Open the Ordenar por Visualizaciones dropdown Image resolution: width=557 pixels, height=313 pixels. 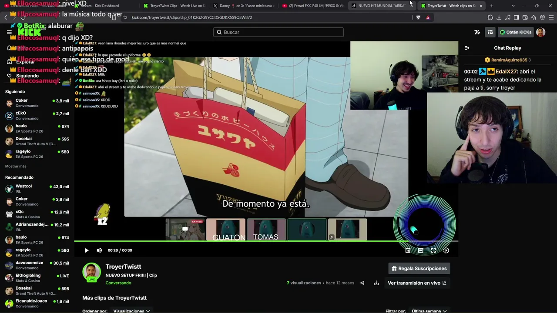[x=131, y=311]
